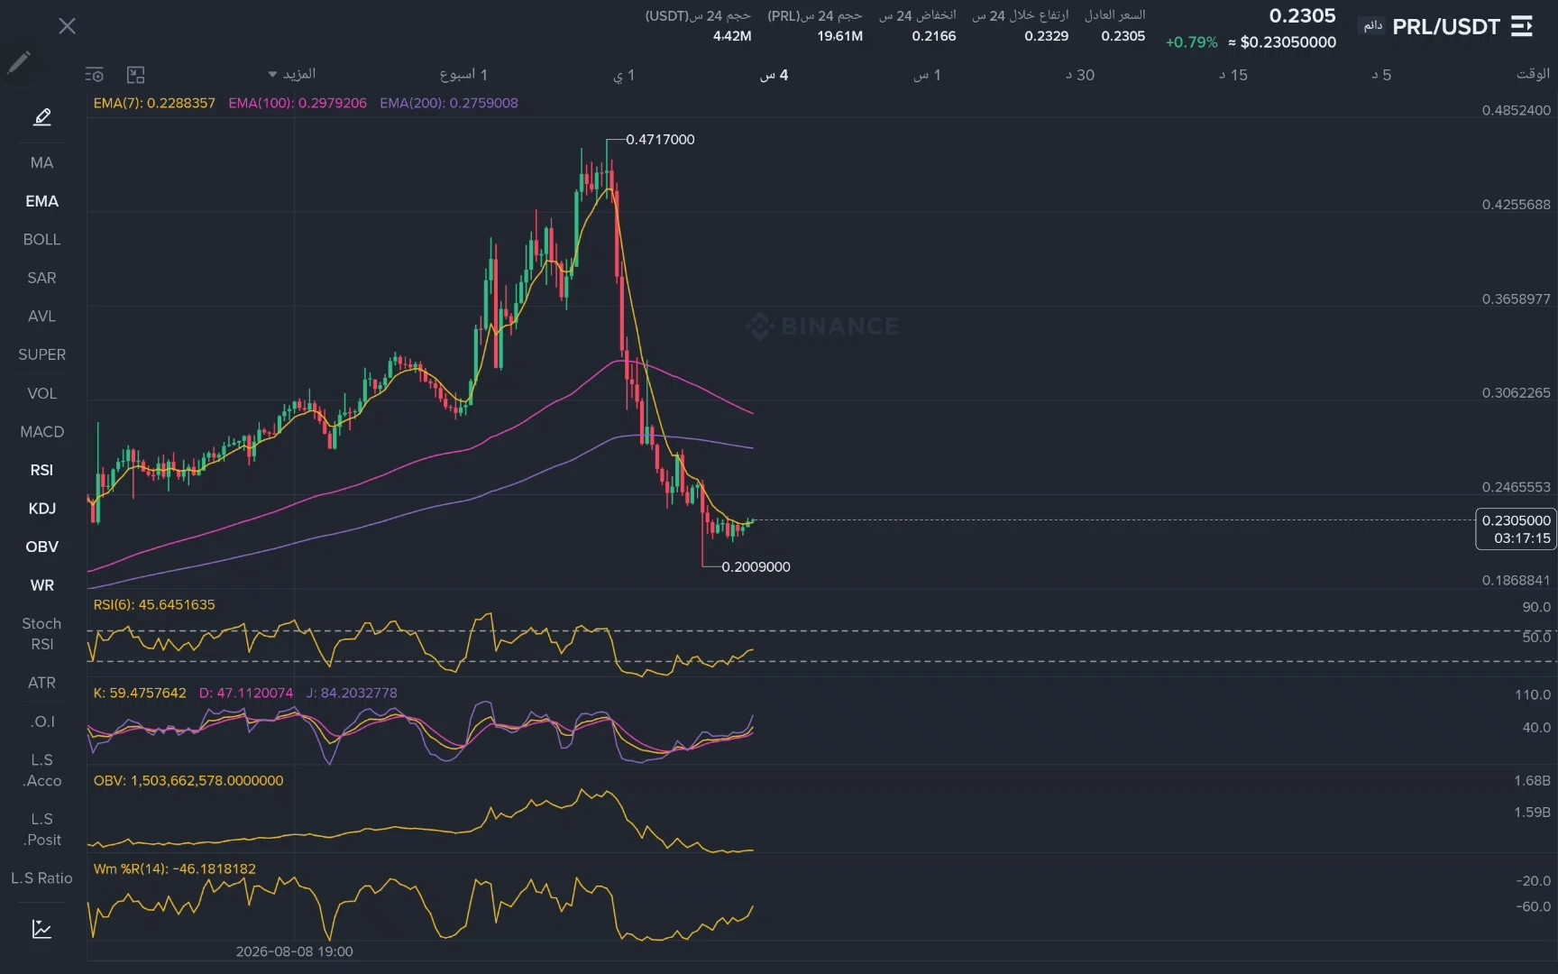Click the +0.79% change value
This screenshot has width=1558, height=974.
[x=1191, y=42]
